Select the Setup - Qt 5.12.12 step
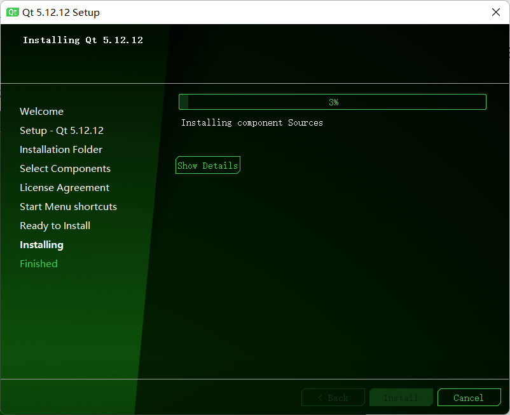Screen dimensions: 510x415 [62, 131]
